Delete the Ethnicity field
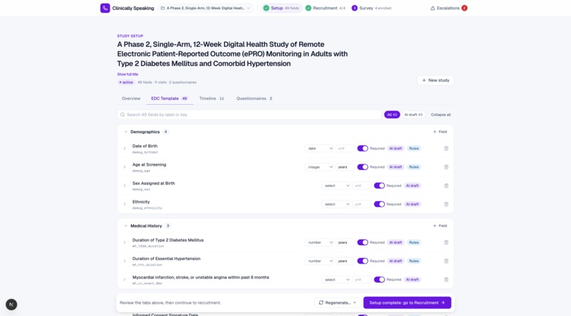Screen dimensions: 571x316 point(446,204)
